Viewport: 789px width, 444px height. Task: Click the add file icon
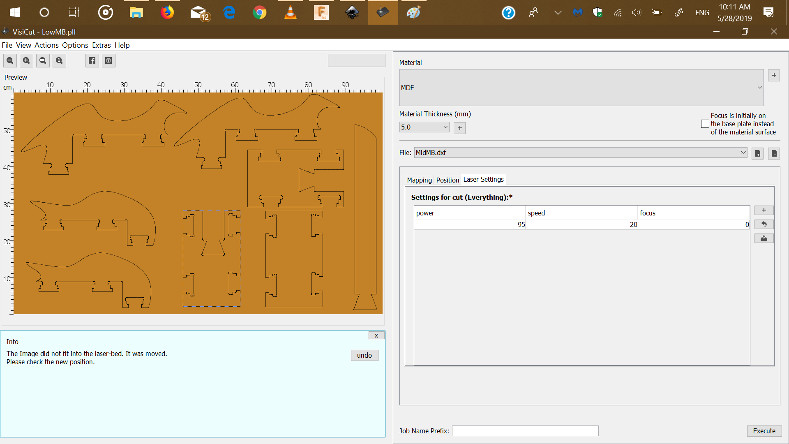click(757, 153)
